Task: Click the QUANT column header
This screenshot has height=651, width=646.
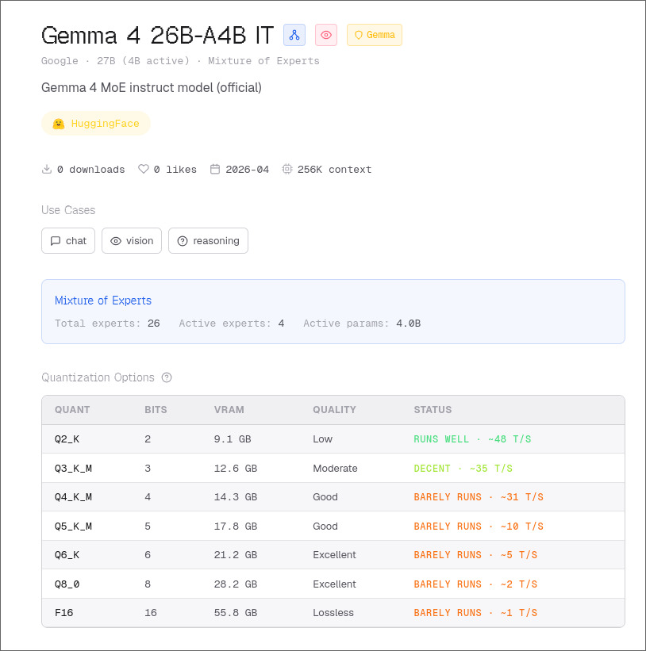Action: [x=72, y=410]
